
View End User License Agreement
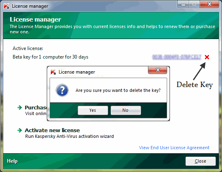pyautogui.click(x=174, y=148)
